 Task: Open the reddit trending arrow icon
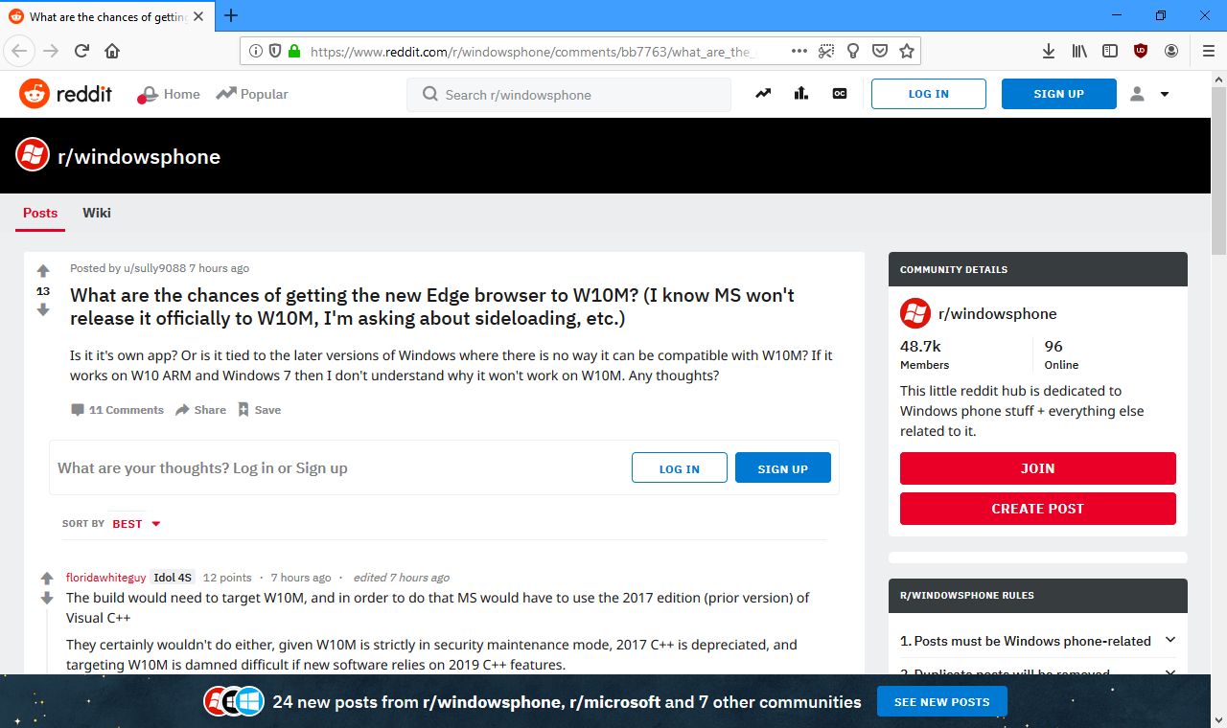tap(763, 94)
